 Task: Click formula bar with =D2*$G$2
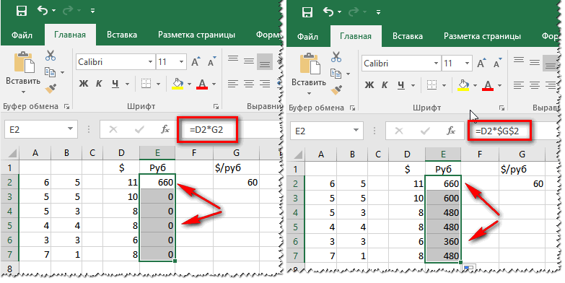pos(497,131)
